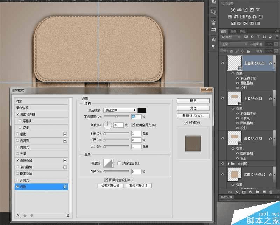Click the delete layer trash icon in Layers panel
This screenshot has height=225, width=280.
pos(270,192)
